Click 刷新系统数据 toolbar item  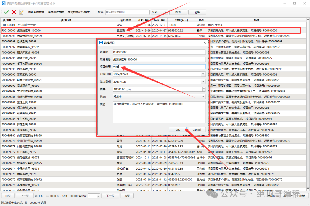[36, 12]
